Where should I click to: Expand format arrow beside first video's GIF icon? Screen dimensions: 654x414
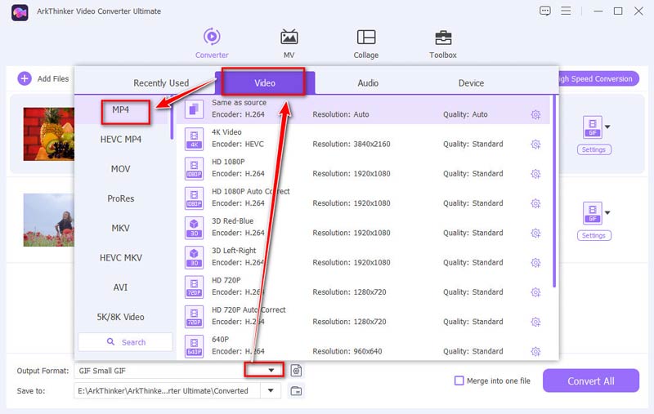[607, 127]
